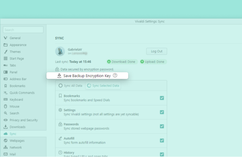Click the Download: Done status badge
This screenshot has height=157, width=242.
click(122, 61)
